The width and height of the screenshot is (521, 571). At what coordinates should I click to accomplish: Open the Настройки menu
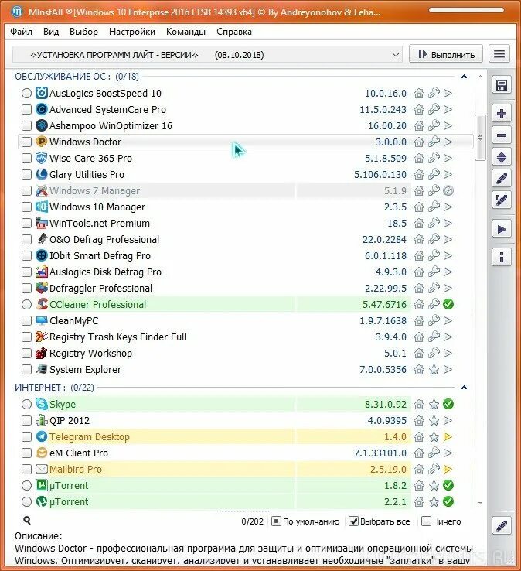tap(132, 32)
